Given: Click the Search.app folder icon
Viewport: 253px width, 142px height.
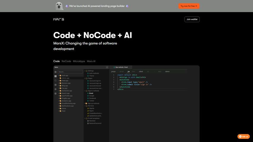Looking at the screenshot, I should (x=60, y=93).
